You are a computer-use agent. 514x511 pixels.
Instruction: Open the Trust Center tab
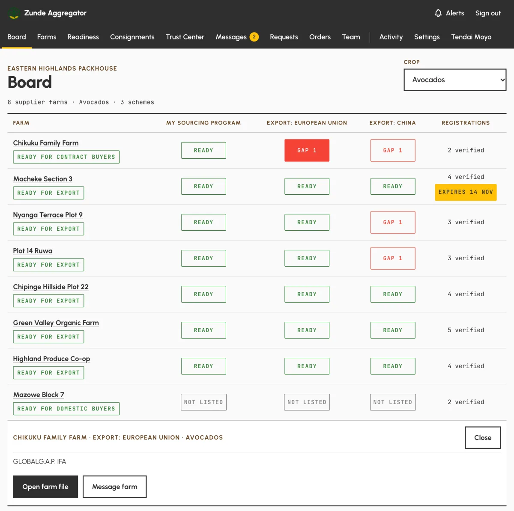(185, 37)
